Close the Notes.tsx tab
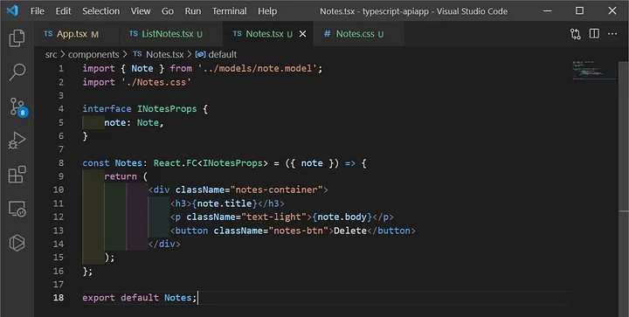The height and width of the screenshot is (317, 629). coord(303,34)
